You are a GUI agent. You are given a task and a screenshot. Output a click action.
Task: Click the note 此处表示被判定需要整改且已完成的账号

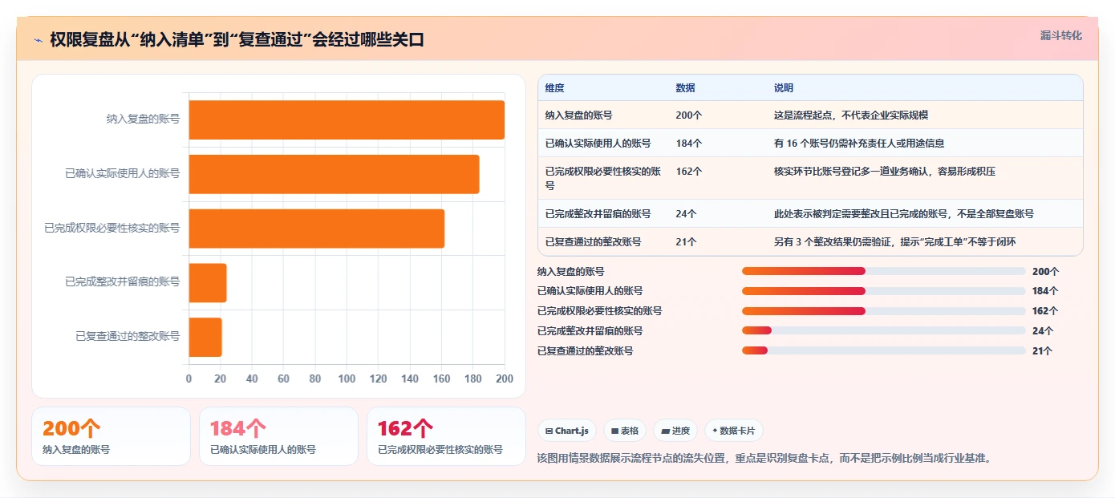click(903, 214)
